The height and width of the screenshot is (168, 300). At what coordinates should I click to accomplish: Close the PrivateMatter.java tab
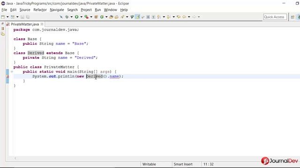[x=42, y=24]
